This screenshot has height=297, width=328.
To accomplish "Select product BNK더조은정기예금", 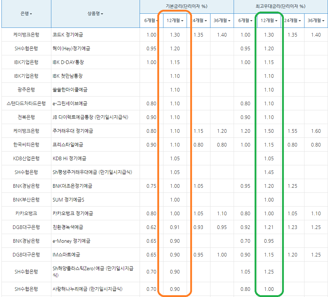I will point(72,186).
